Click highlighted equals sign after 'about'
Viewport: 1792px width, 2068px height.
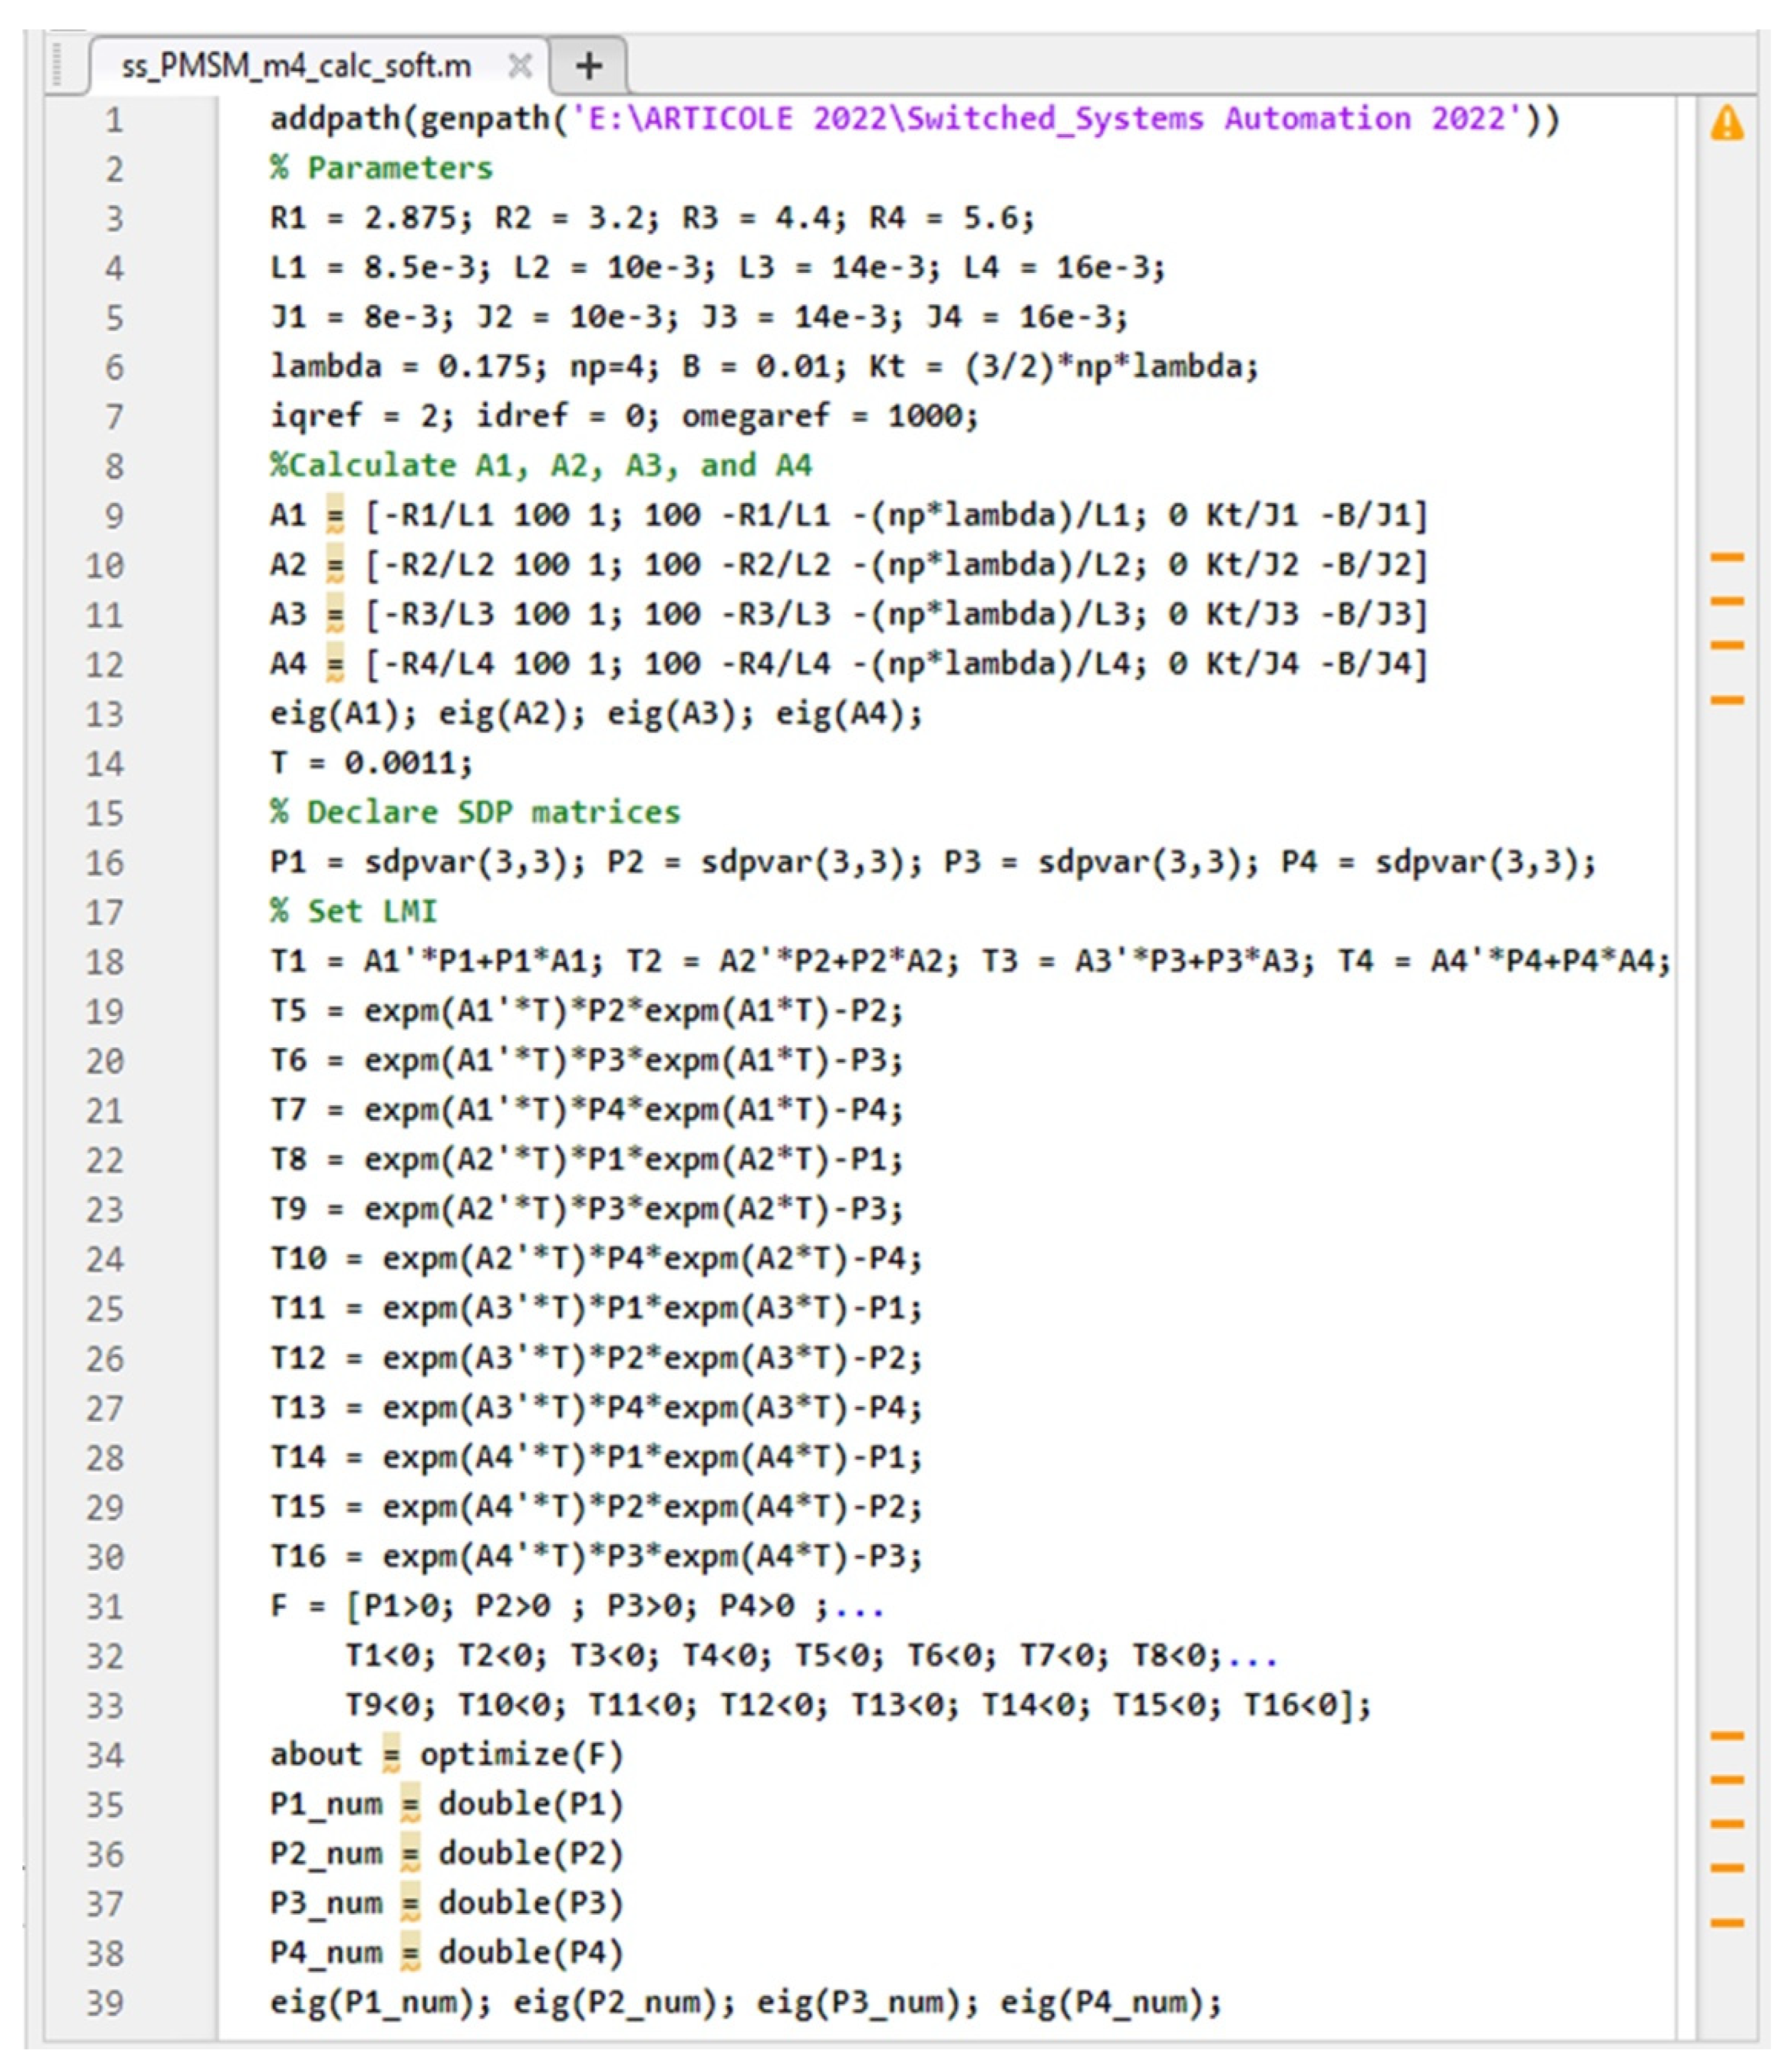coord(391,1755)
